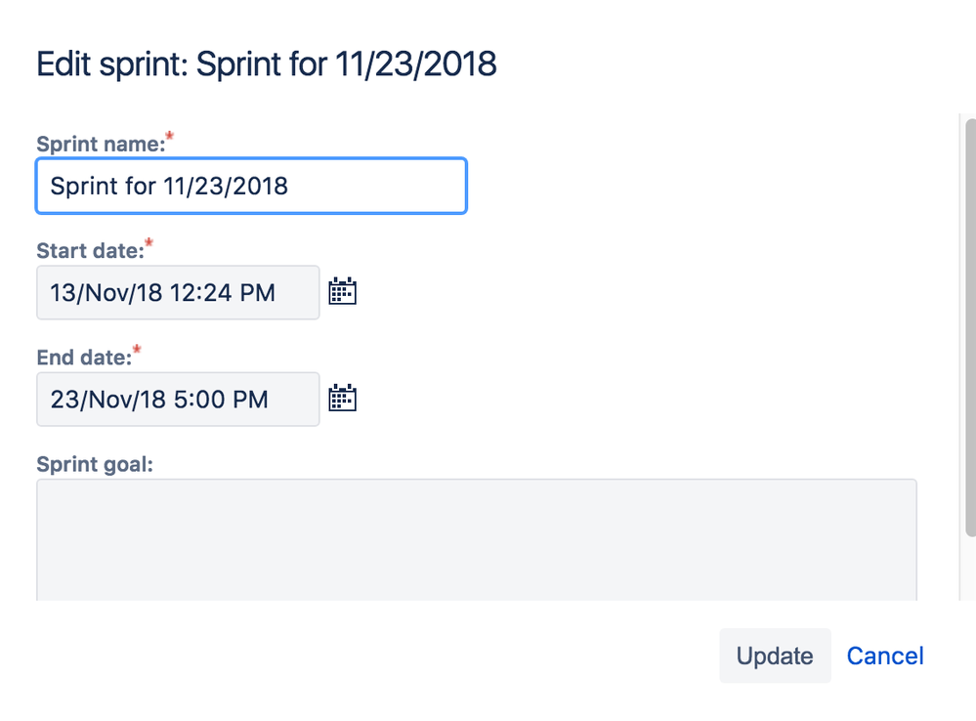Click the red asterisk beside End date
The width and height of the screenshot is (976, 721).
(137, 350)
